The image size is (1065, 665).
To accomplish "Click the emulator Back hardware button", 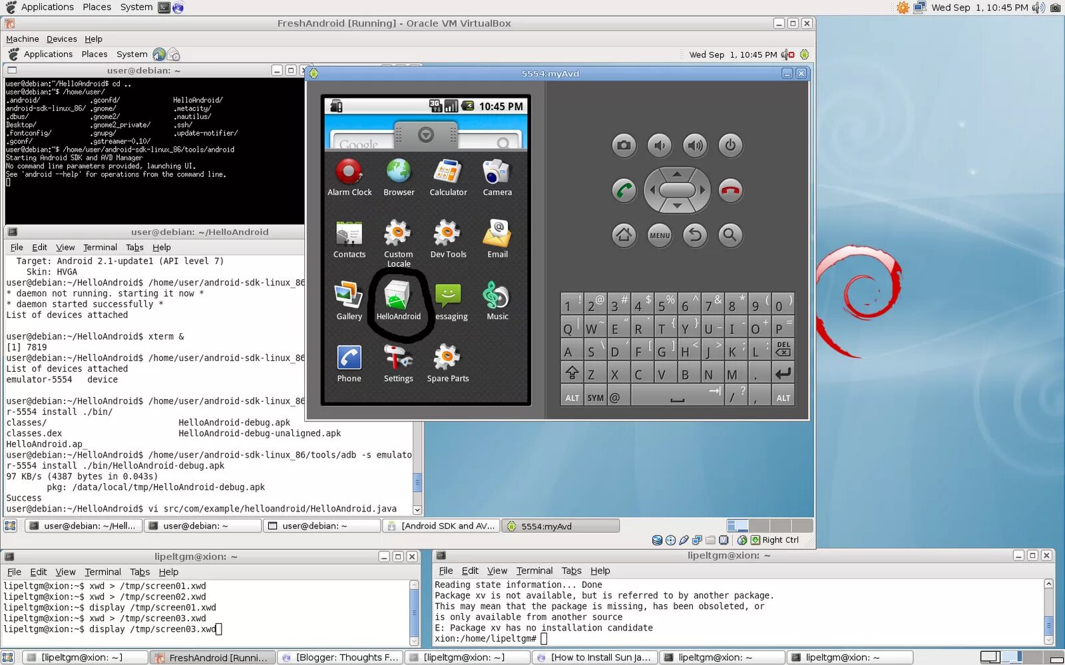I will (x=695, y=235).
